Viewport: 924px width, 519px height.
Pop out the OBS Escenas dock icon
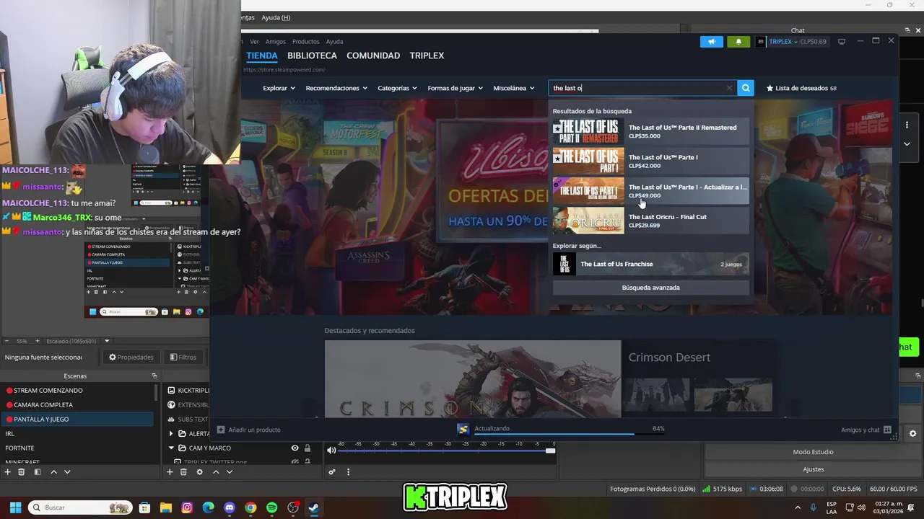click(x=154, y=376)
